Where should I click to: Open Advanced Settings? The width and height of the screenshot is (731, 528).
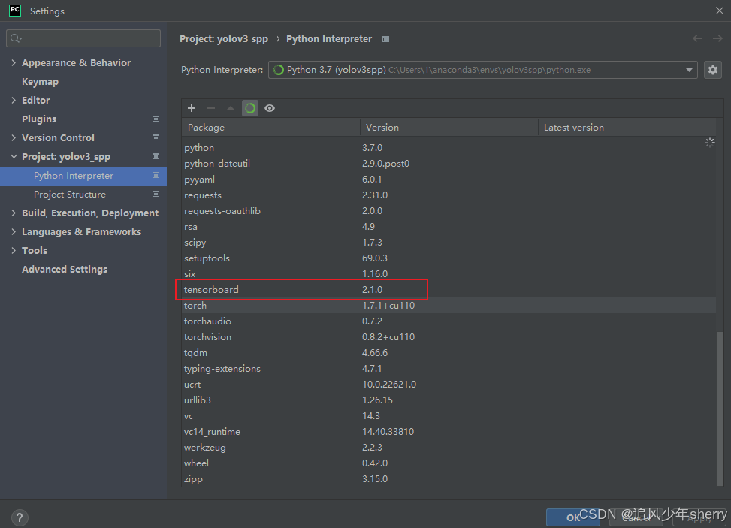[65, 270]
